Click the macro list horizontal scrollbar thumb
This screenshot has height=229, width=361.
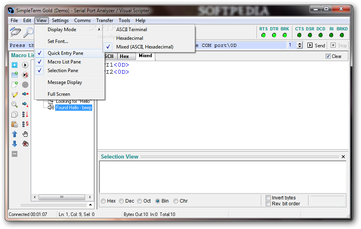[62, 197]
